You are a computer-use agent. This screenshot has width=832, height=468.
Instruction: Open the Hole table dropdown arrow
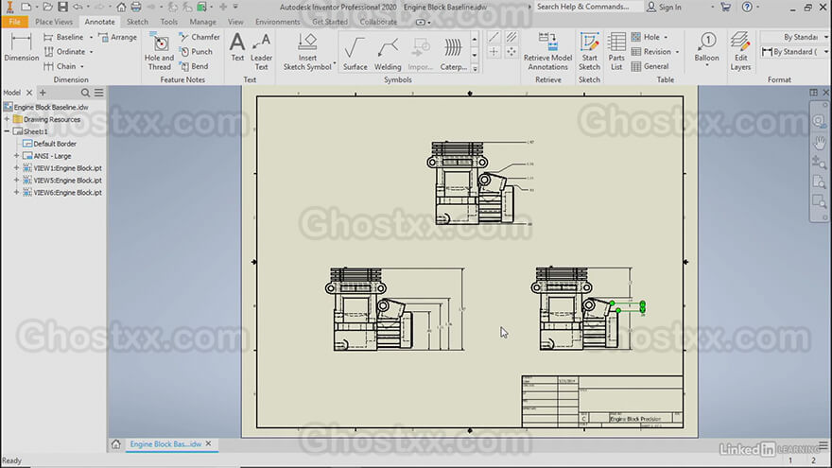point(666,37)
